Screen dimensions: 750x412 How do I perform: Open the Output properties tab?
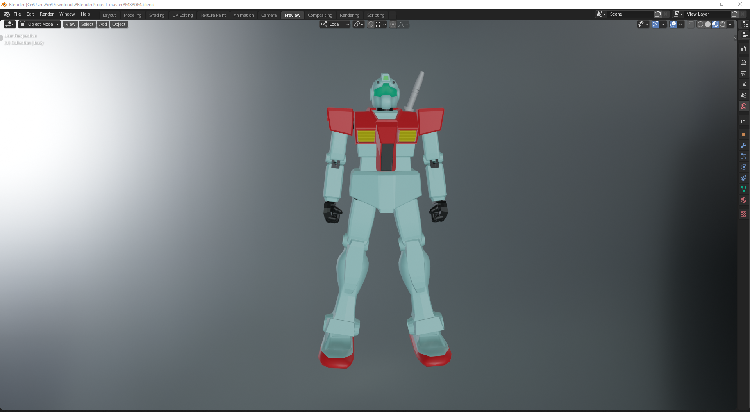pos(744,73)
